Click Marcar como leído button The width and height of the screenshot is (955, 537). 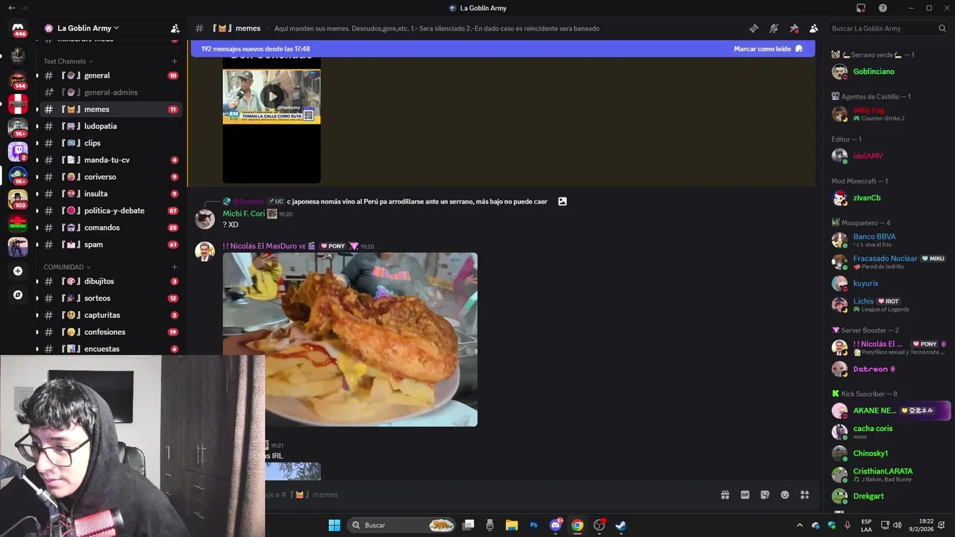[x=768, y=48]
